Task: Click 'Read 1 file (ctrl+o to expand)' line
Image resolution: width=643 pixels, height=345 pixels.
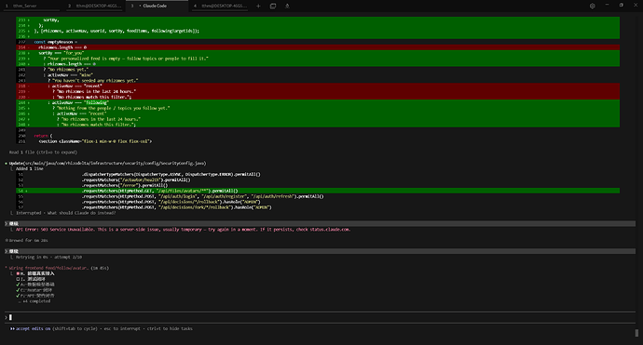Action: (43, 153)
